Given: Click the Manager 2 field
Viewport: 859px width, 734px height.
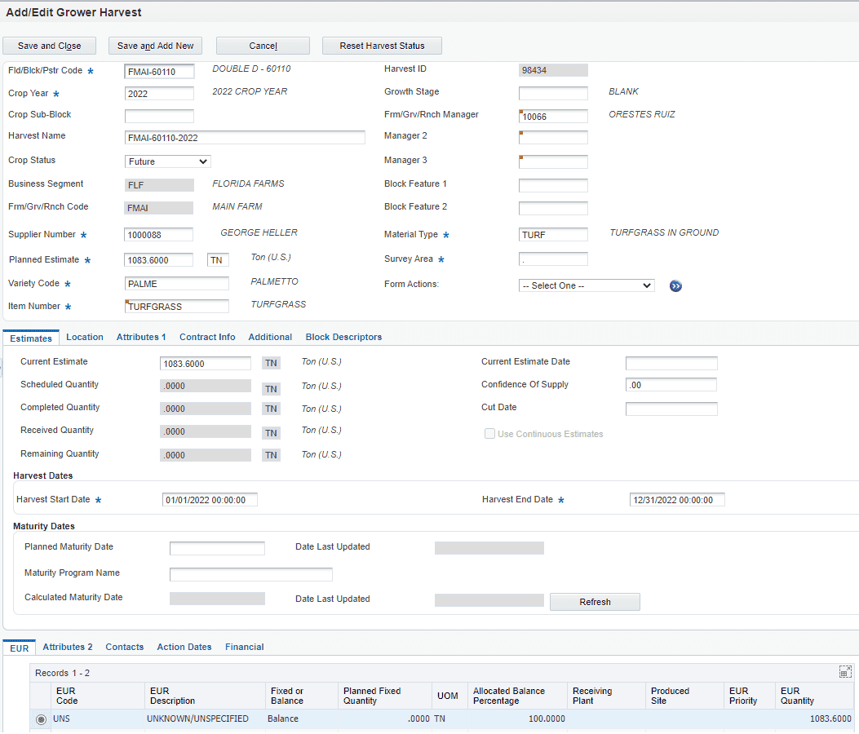Looking at the screenshot, I should (x=553, y=138).
